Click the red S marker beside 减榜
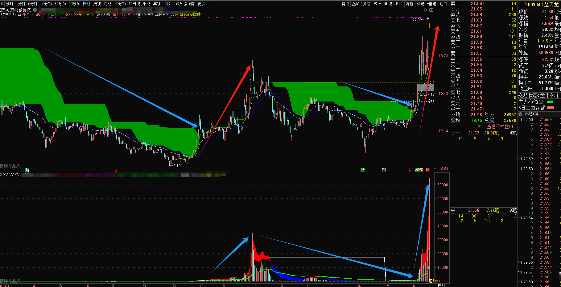The height and width of the screenshot is (287, 561). pyautogui.click(x=410, y=170)
